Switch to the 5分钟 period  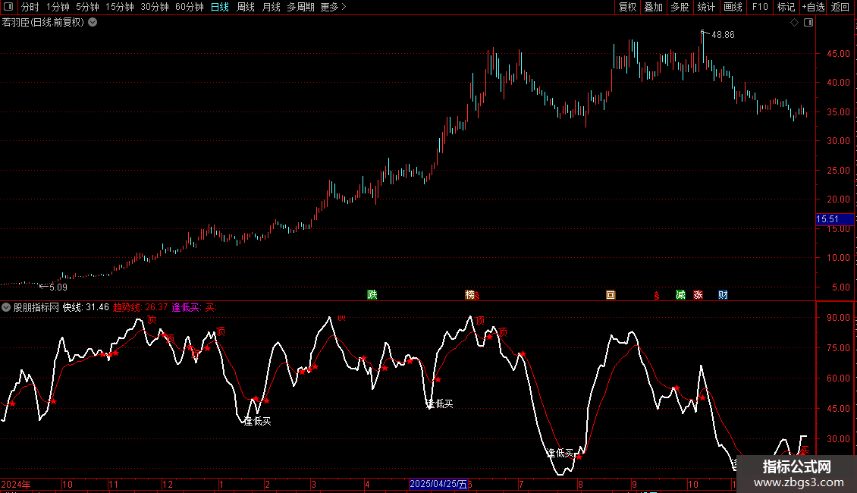87,7
